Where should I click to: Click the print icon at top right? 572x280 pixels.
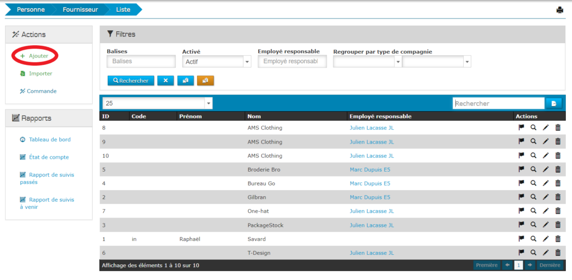(560, 10)
